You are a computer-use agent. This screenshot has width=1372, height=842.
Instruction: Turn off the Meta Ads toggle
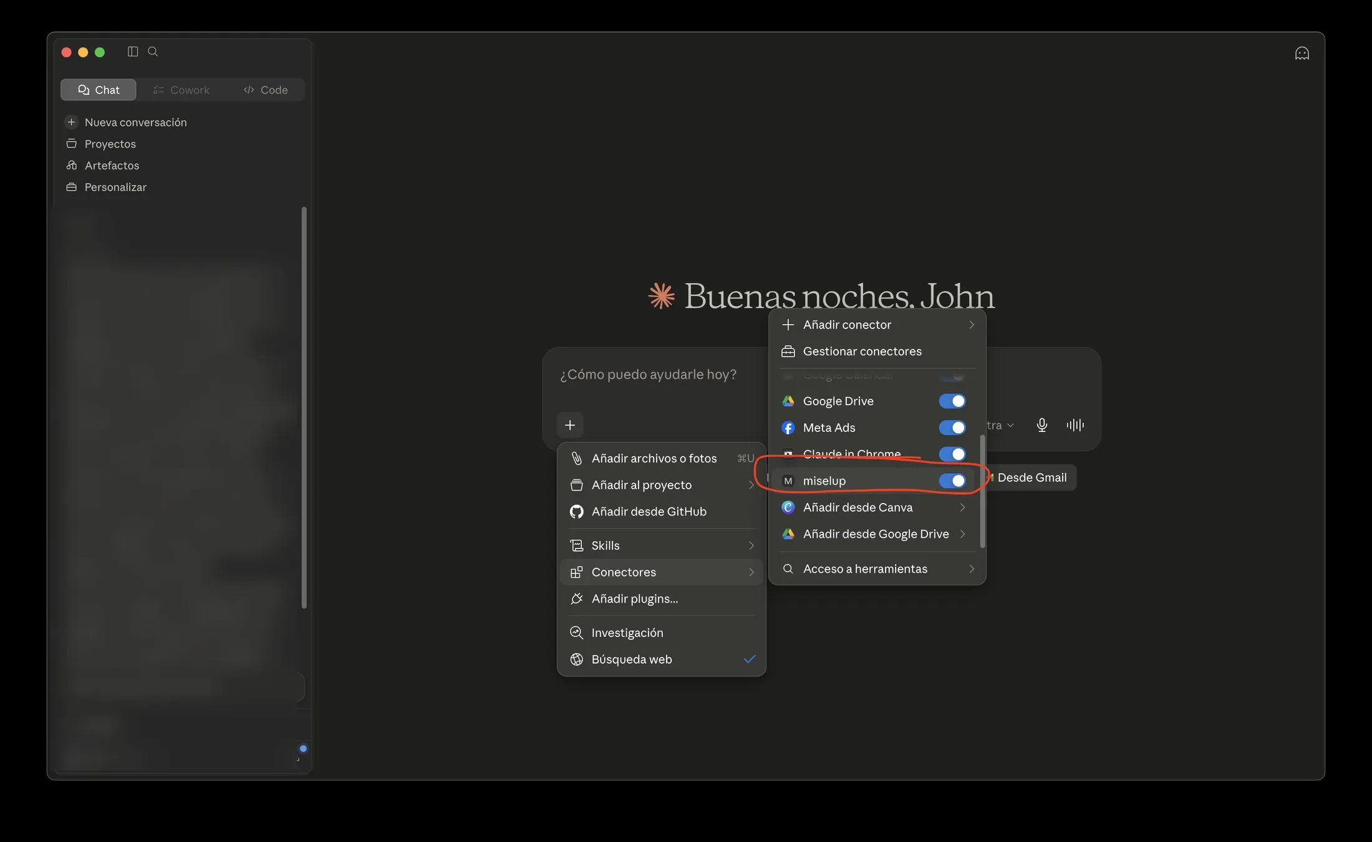952,428
